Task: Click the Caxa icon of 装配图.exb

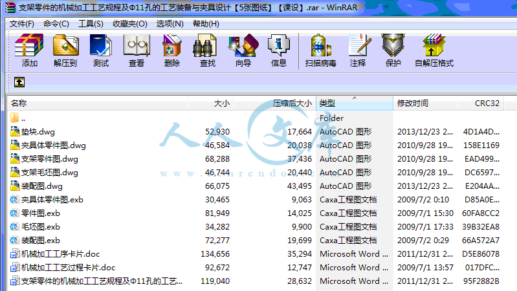Action: pos(14,240)
